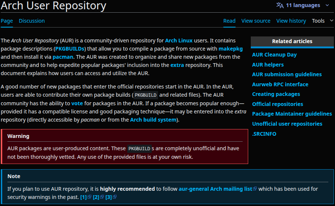Go to the Arch build system article
The height and width of the screenshot is (206, 335).
point(153,120)
